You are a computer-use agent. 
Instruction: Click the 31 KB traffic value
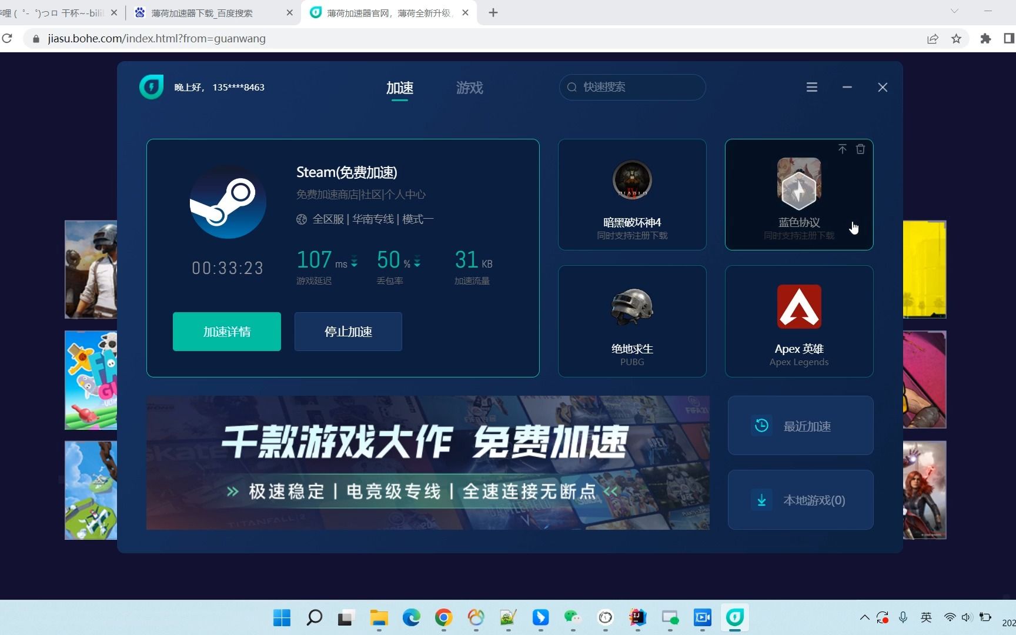(473, 260)
